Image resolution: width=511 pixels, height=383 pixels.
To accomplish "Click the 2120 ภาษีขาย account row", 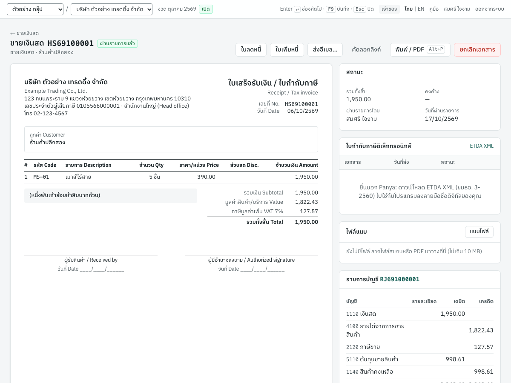I will coord(420,347).
